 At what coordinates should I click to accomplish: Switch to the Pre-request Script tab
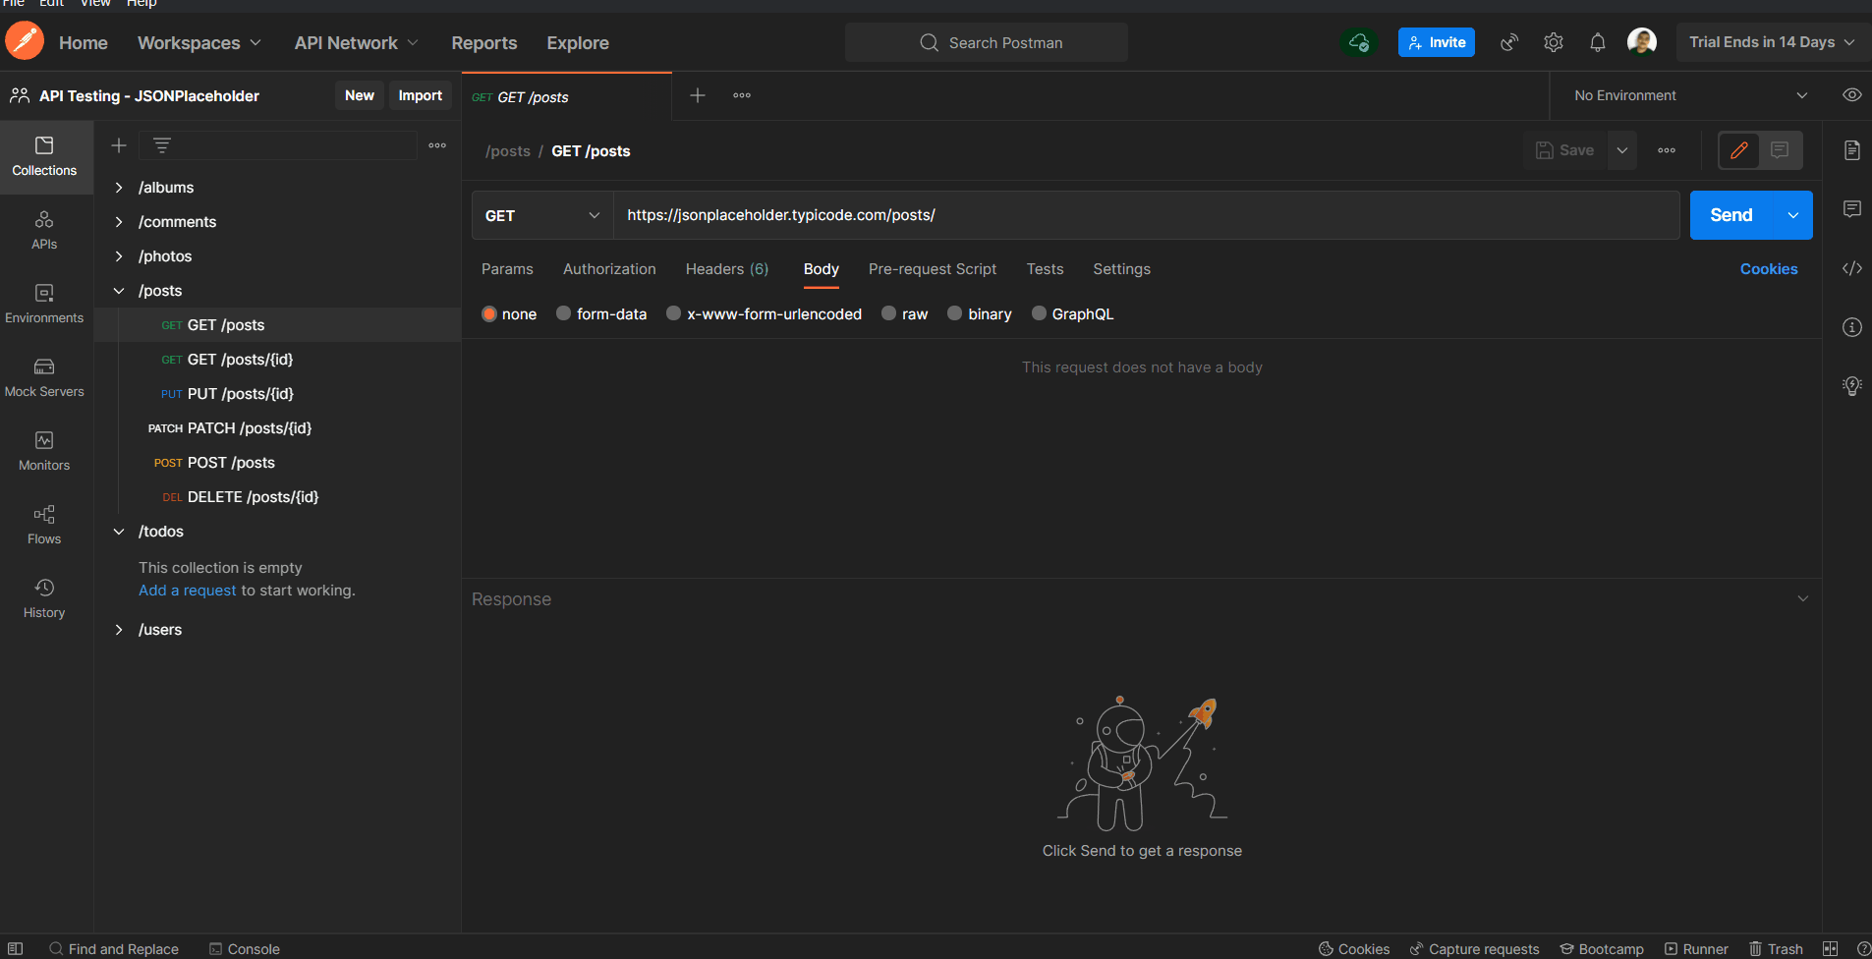tap(932, 269)
